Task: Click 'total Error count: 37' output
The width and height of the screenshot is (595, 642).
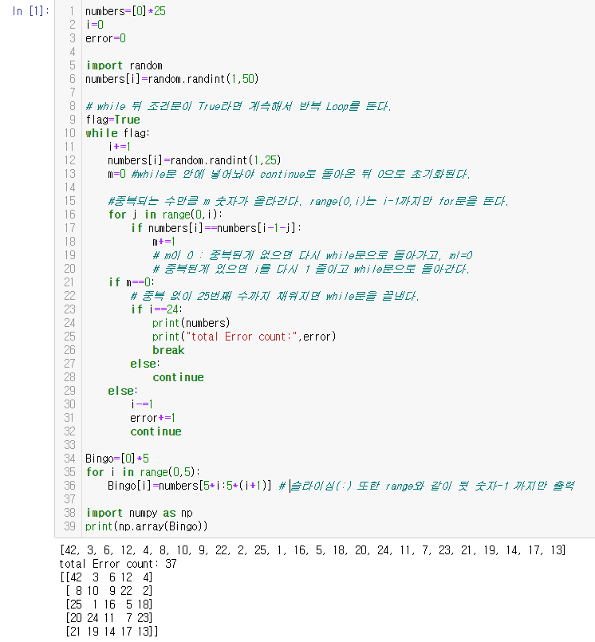Action: [x=118, y=564]
